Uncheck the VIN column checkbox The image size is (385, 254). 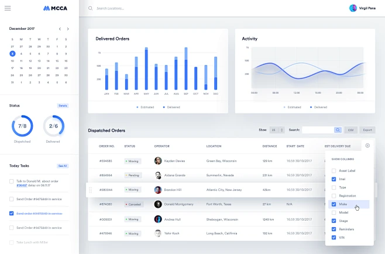pos(334,238)
